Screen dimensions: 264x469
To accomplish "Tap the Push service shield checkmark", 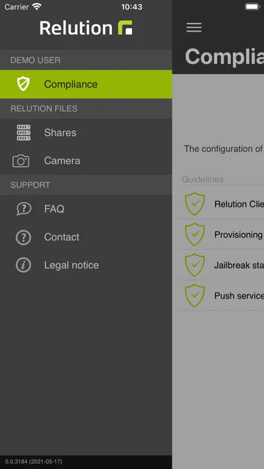I will (x=195, y=296).
